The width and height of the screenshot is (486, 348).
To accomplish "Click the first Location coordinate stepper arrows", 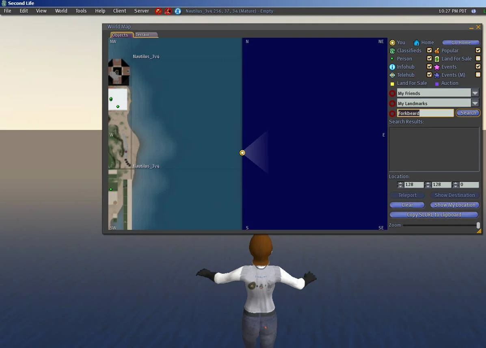I will click(400, 185).
